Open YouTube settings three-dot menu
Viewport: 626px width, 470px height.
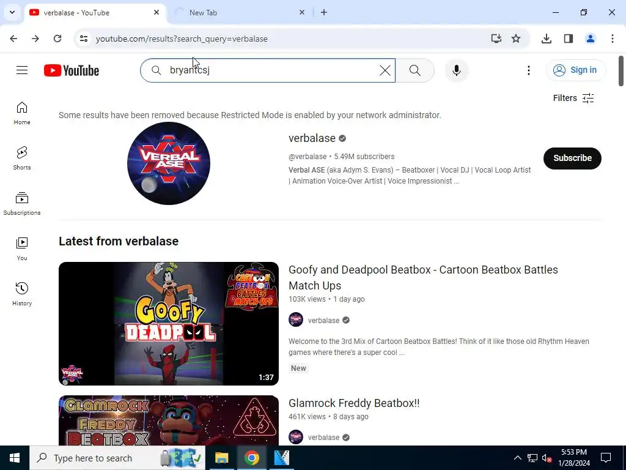529,70
